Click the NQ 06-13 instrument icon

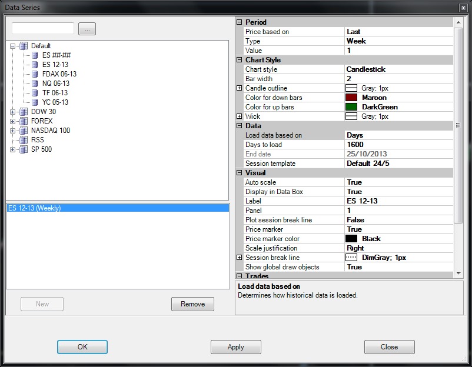35,84
